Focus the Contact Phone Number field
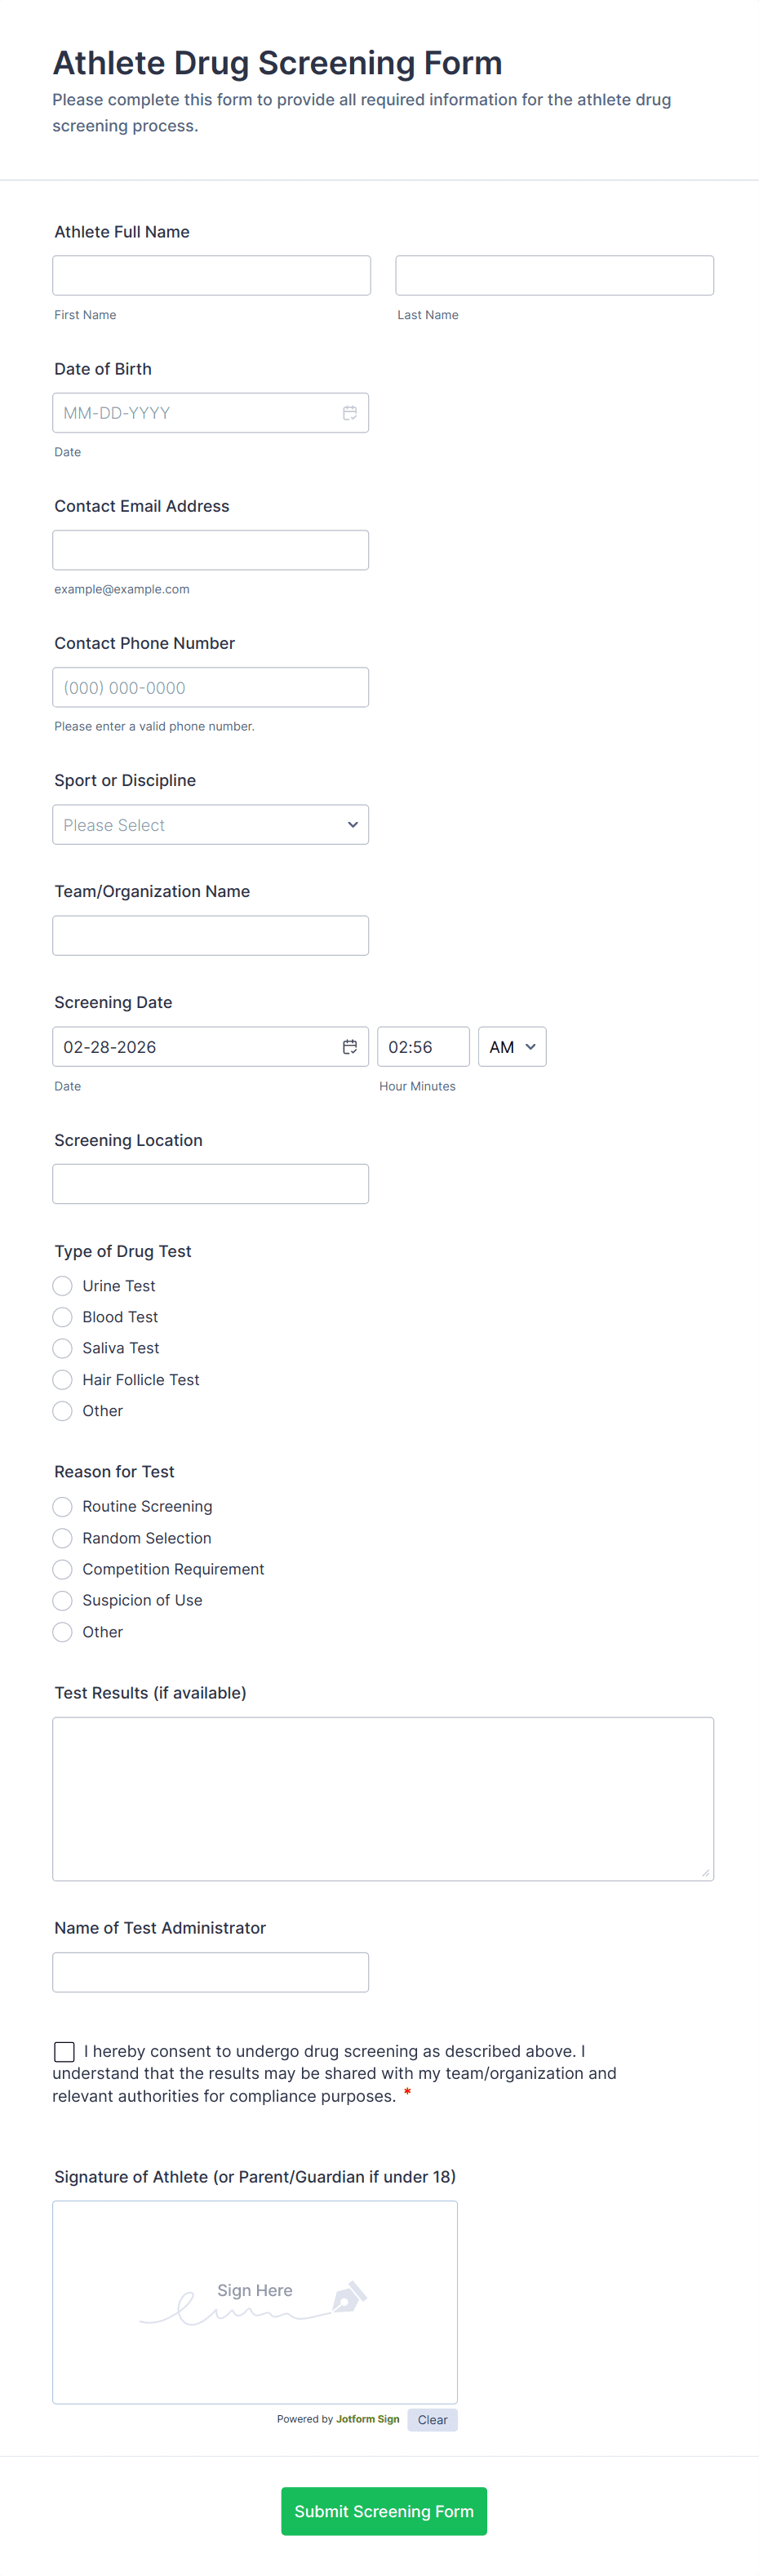 [x=210, y=688]
